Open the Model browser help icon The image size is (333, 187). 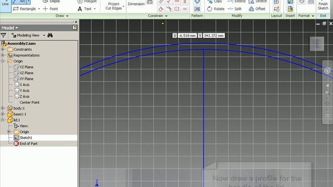(74, 28)
